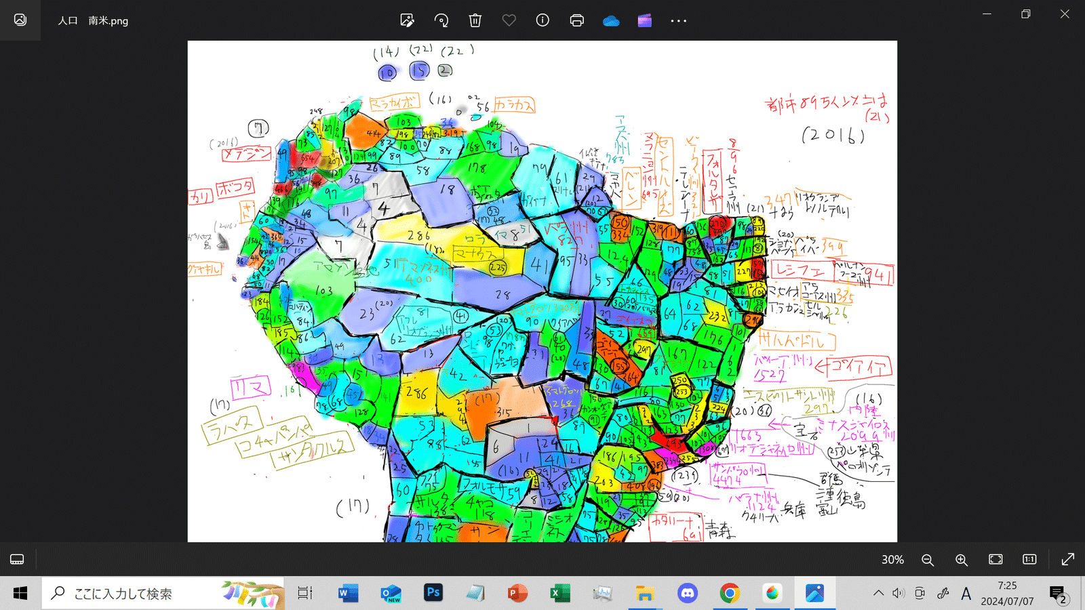Print the image with the printer icon
Screen dimensions: 1085x610
coord(576,20)
